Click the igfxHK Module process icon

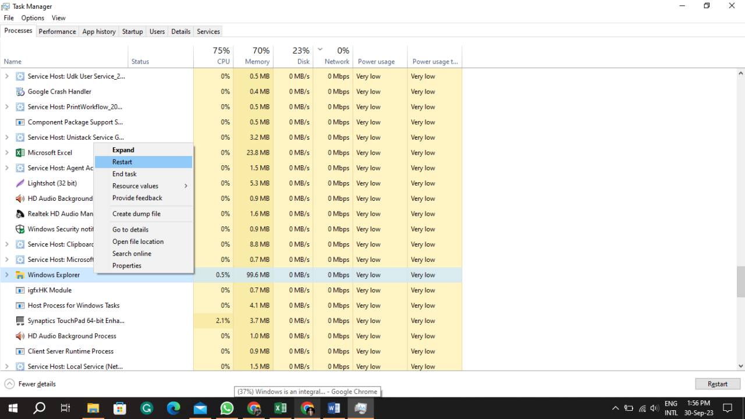(x=19, y=290)
